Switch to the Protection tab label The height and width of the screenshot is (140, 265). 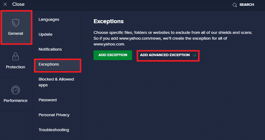pos(16,67)
